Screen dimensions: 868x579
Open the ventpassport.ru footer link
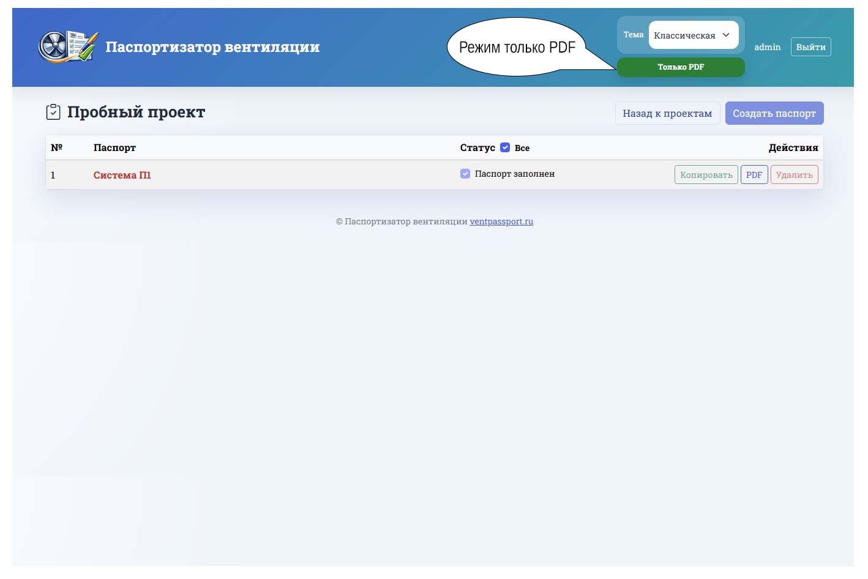[x=501, y=221]
